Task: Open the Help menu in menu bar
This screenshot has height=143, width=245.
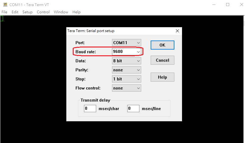Action: (76, 12)
